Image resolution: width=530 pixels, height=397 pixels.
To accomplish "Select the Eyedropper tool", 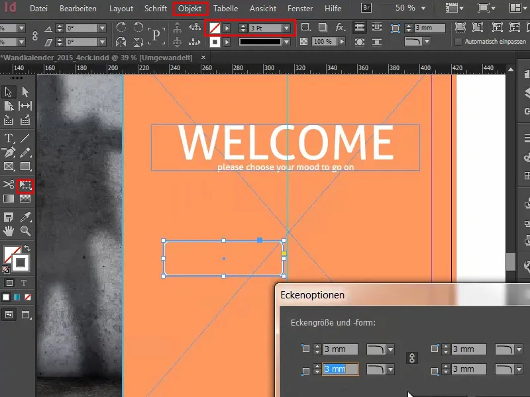I will pos(25,217).
